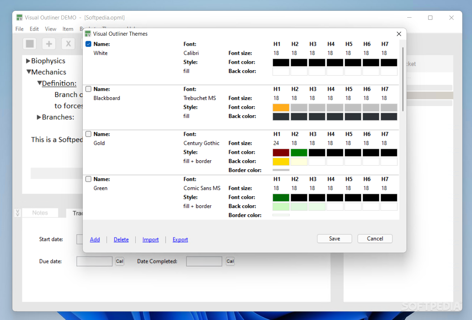This screenshot has width=472, height=320.
Task: Uncheck the White theme checkbox
Action: 88,44
